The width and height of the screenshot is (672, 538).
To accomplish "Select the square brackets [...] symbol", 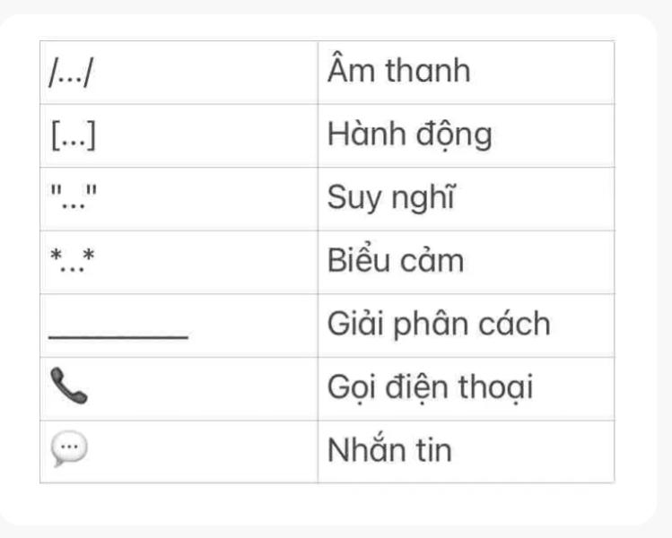I will click(74, 135).
